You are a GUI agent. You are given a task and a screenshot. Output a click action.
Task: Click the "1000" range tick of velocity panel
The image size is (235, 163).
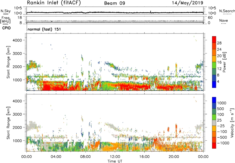point(17,141)
